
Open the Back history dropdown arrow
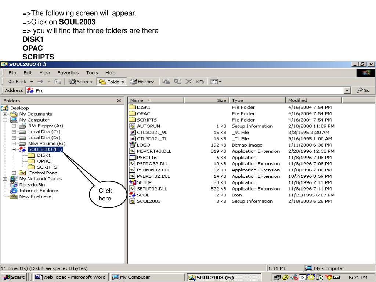[32, 82]
